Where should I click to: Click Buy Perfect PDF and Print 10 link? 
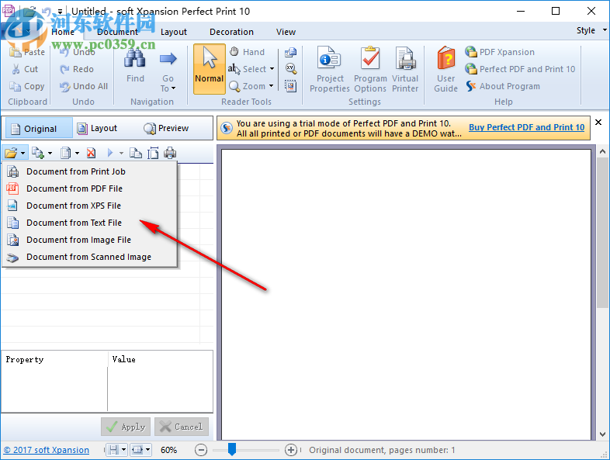[526, 127]
